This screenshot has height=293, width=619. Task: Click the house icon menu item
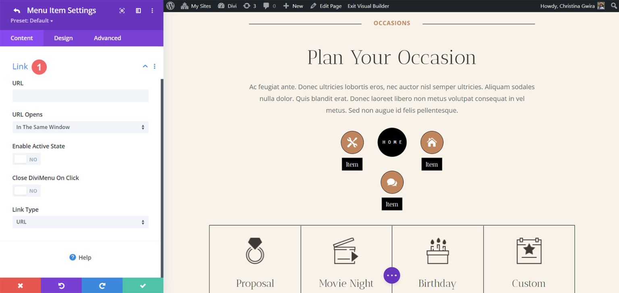(431, 142)
